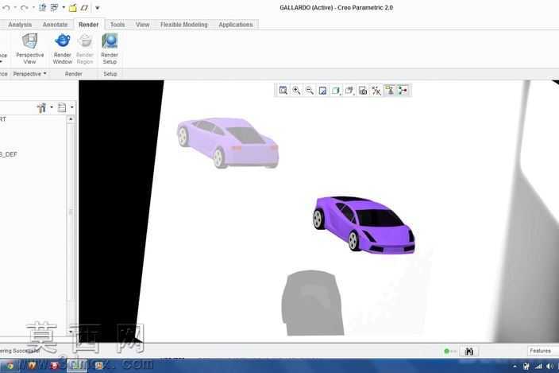Image resolution: width=559 pixels, height=373 pixels.
Task: Toggle Annotation Display in graphics toolbar
Action: coord(390,91)
